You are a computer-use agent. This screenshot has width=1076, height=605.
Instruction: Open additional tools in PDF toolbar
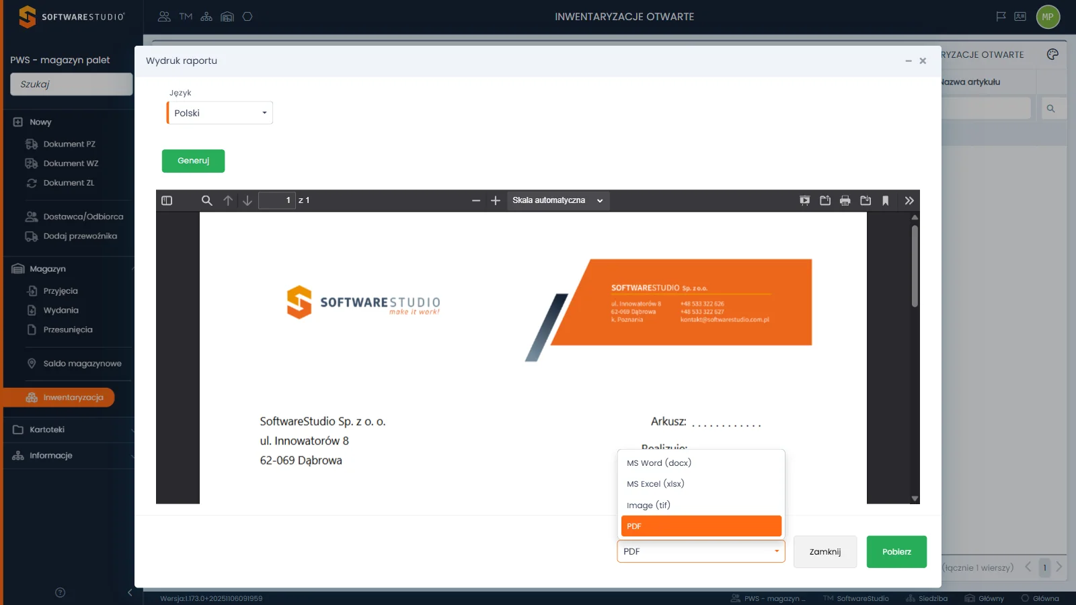pos(909,200)
